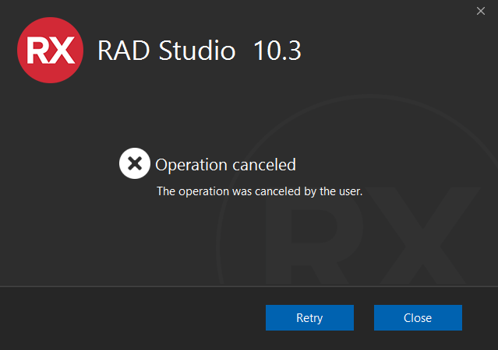Select the "Operation canceled" heading

pos(225,165)
